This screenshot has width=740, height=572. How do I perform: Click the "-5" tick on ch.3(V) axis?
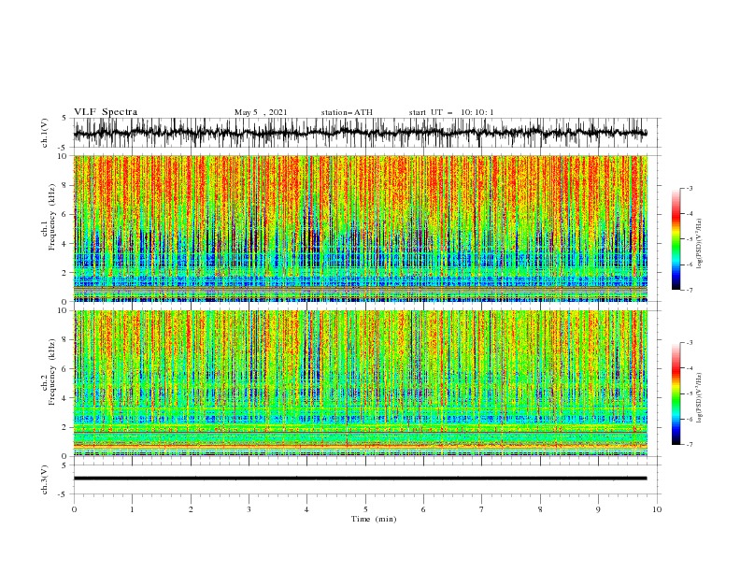coord(64,494)
